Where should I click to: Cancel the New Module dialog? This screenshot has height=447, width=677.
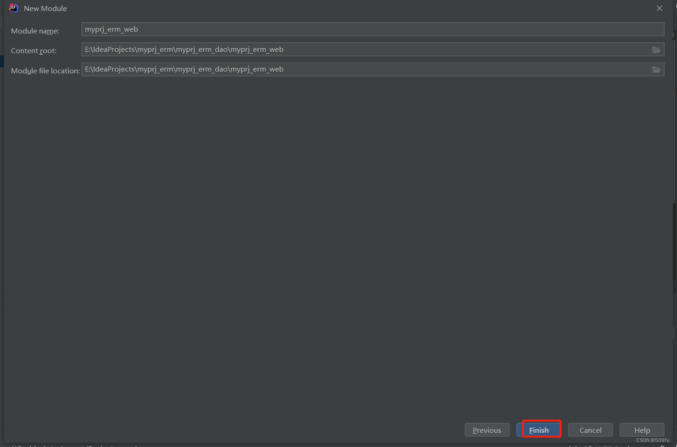click(x=590, y=430)
